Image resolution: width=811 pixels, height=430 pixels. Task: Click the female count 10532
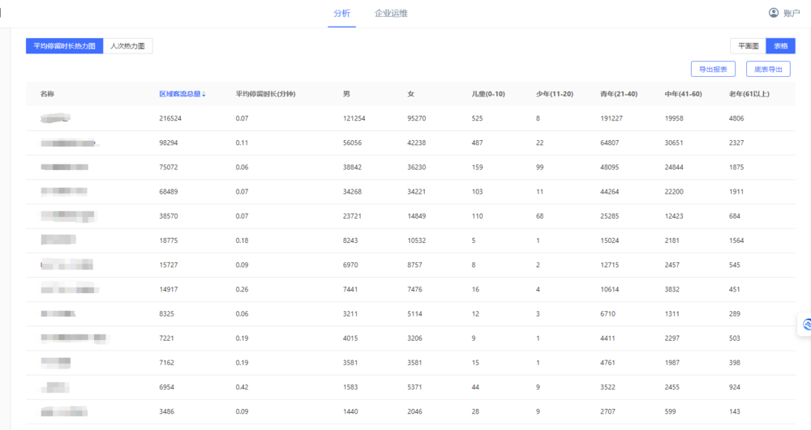[416, 241]
